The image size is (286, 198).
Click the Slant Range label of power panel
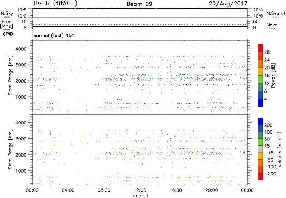[10, 75]
